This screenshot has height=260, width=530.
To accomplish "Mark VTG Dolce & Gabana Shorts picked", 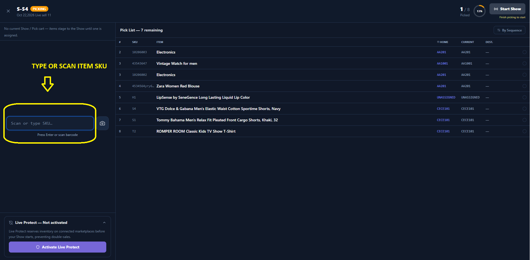I will (x=524, y=109).
